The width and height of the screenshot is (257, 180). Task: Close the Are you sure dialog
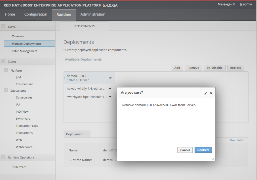point(211,93)
